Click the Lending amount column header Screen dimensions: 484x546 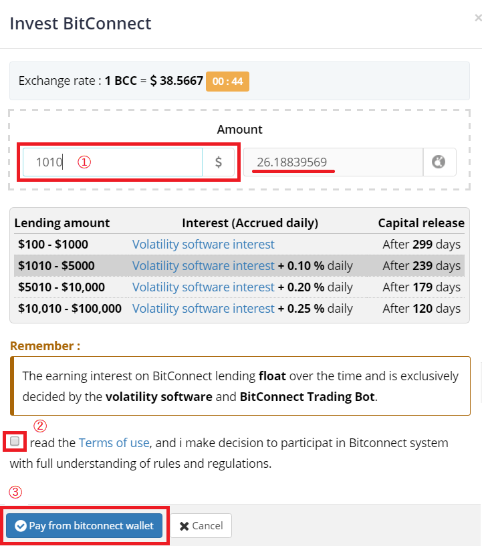(x=62, y=223)
